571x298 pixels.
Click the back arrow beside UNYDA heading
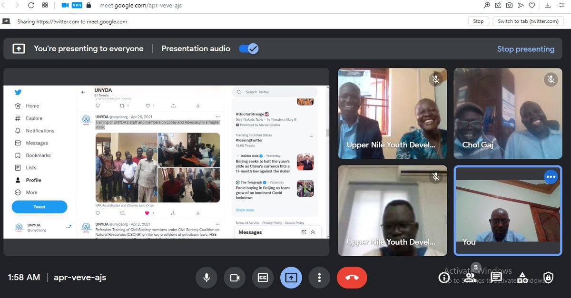pyautogui.click(x=83, y=92)
